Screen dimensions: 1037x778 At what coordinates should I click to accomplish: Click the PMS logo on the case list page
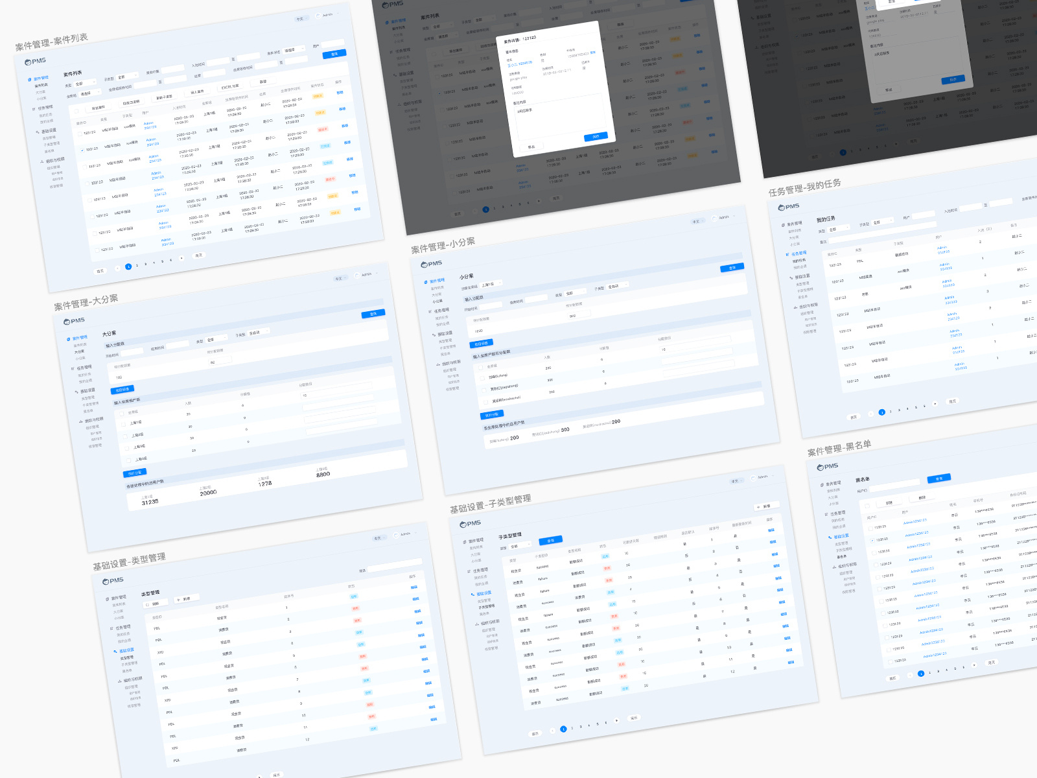(35, 61)
